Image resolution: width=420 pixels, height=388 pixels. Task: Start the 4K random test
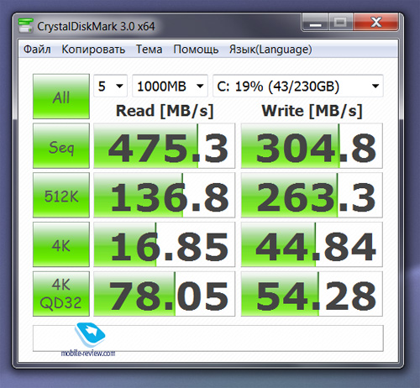pos(61,244)
